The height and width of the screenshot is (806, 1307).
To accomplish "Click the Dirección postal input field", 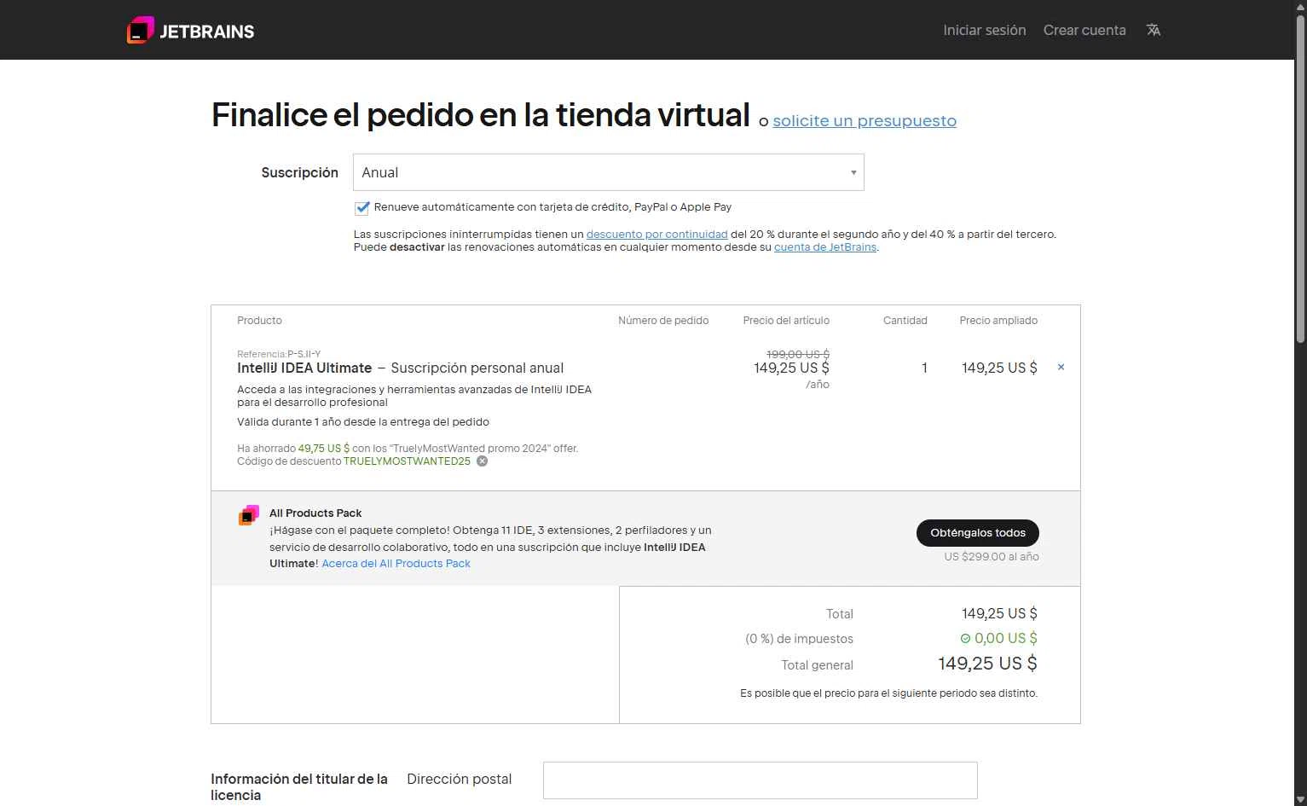I will click(x=760, y=780).
